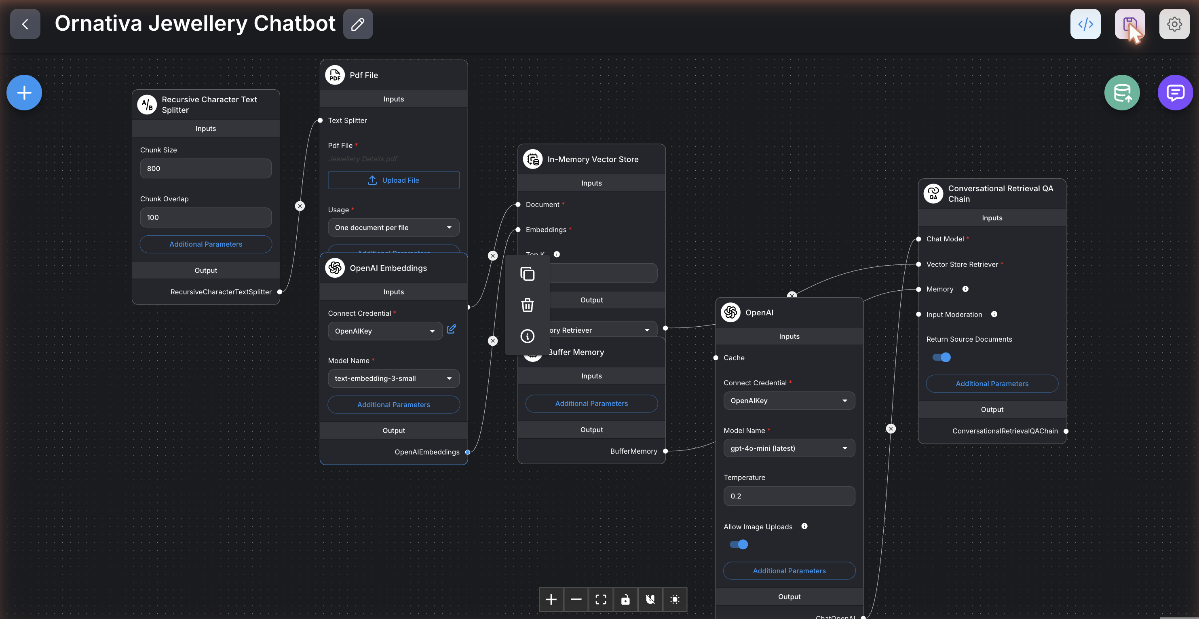The image size is (1199, 619).
Task: Click the Input Moderation info icon
Action: tap(994, 314)
